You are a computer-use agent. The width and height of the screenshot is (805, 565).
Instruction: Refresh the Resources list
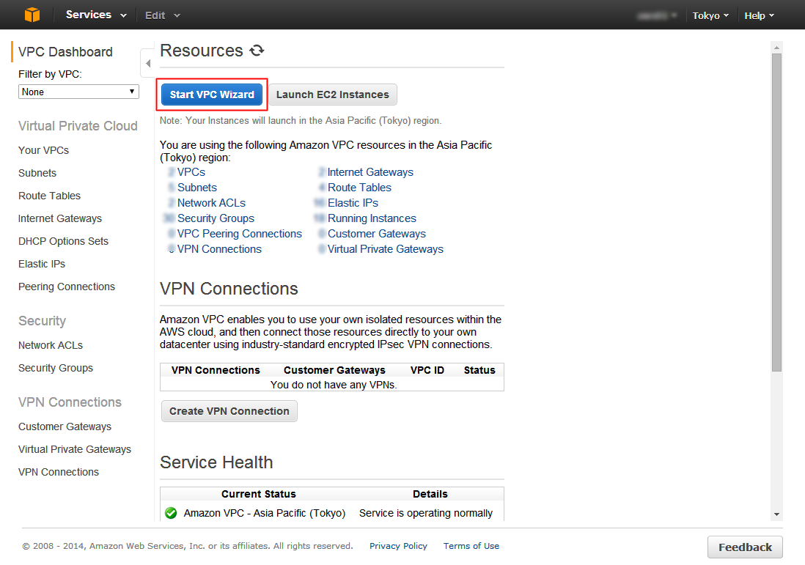pyautogui.click(x=257, y=51)
